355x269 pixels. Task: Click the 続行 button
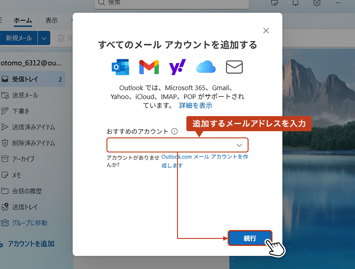click(x=250, y=238)
